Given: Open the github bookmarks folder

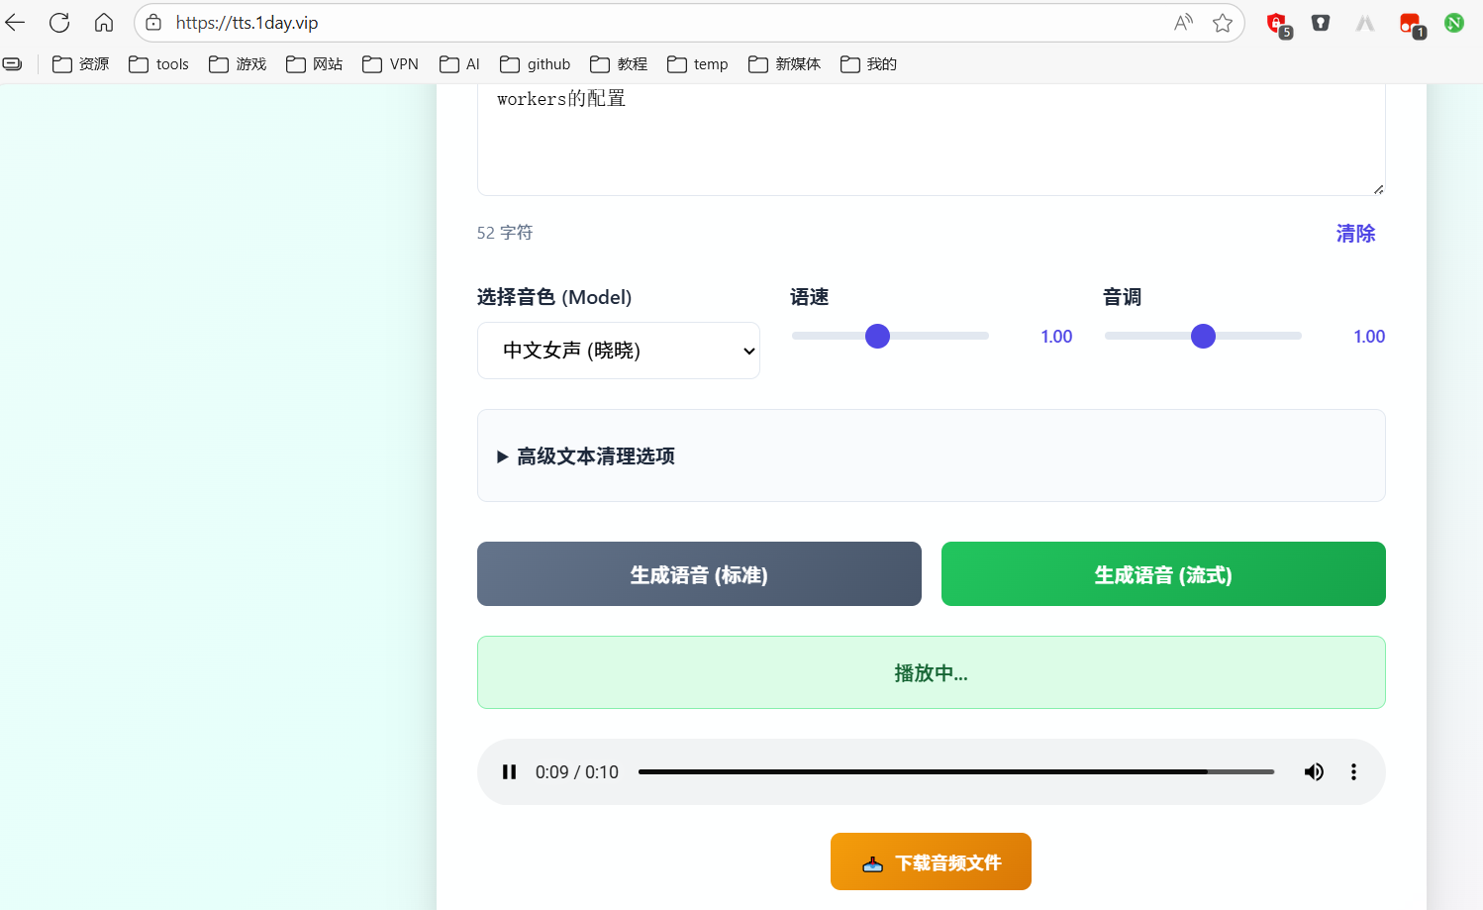Looking at the screenshot, I should click(535, 64).
